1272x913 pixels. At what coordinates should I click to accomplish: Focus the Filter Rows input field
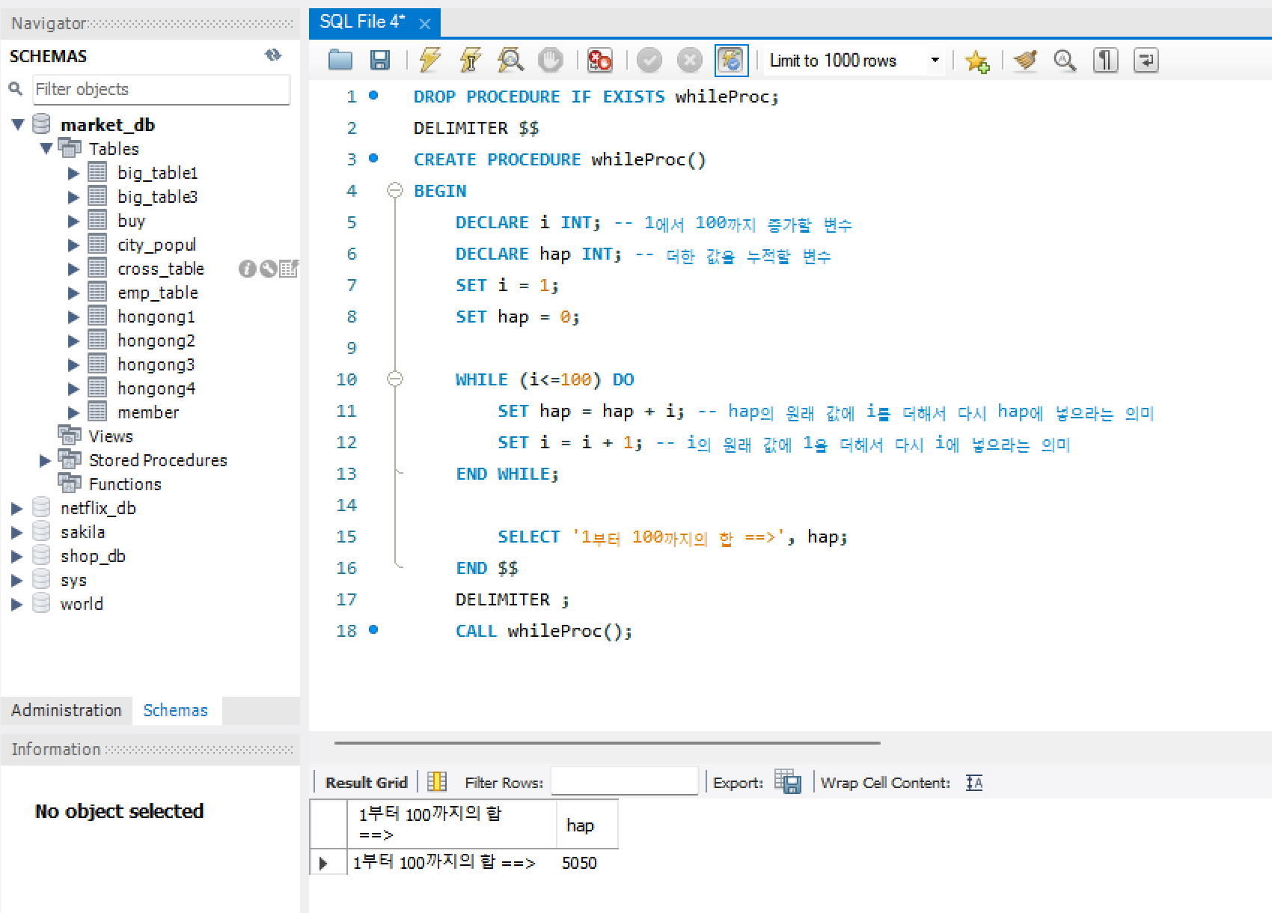pos(625,782)
